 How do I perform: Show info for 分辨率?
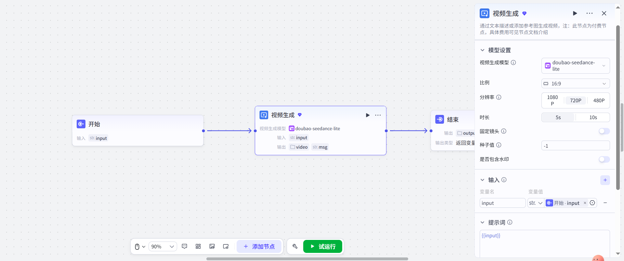click(x=499, y=97)
